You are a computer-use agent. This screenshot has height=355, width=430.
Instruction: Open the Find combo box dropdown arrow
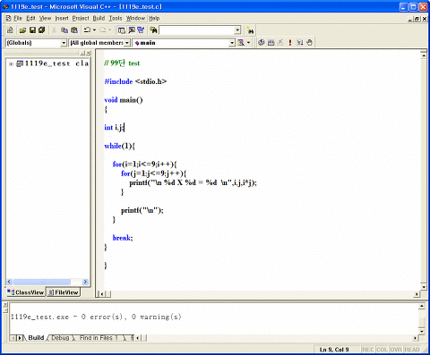point(237,30)
